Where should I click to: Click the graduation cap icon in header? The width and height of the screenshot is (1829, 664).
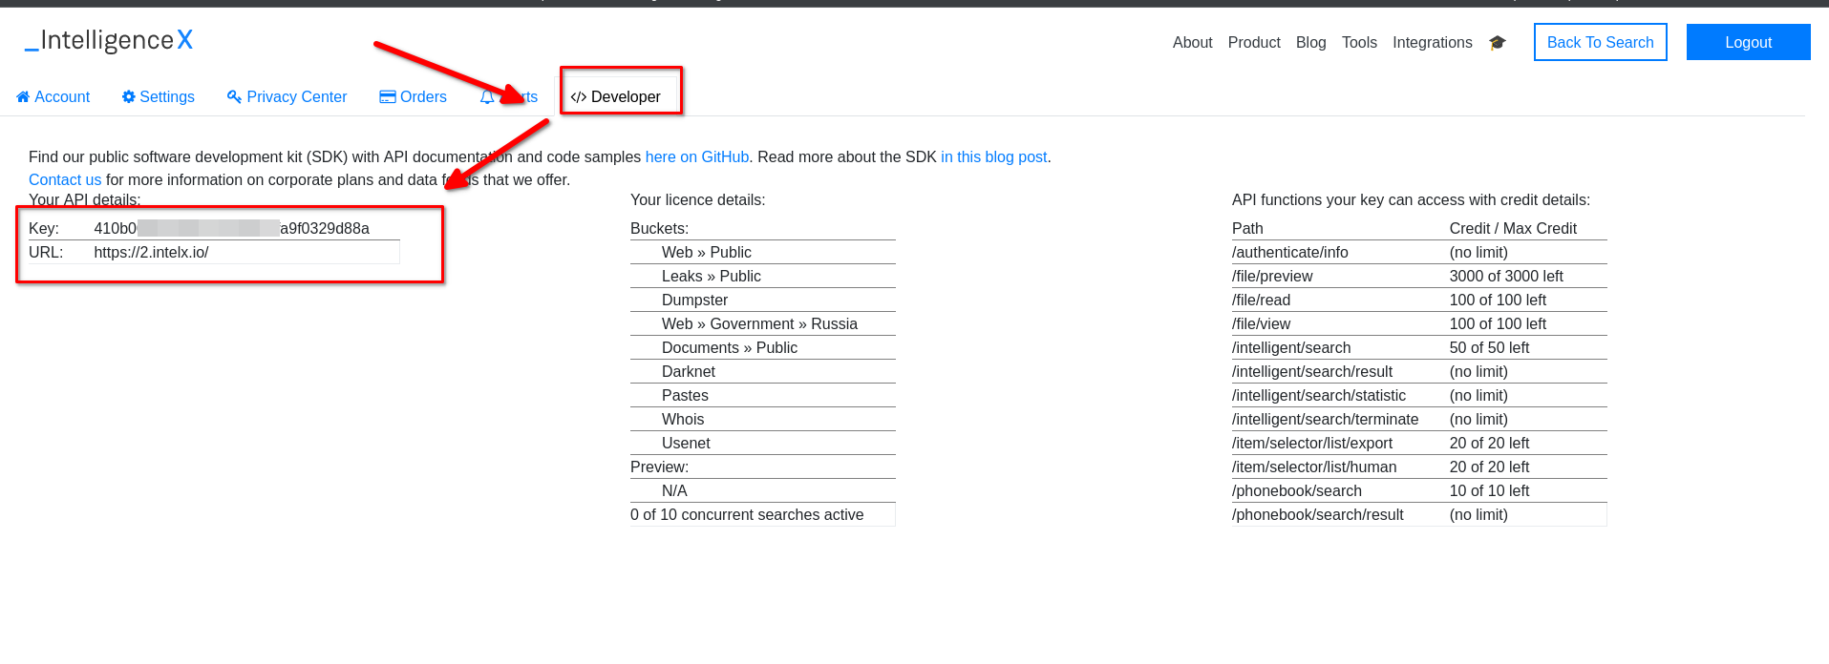(x=1497, y=43)
